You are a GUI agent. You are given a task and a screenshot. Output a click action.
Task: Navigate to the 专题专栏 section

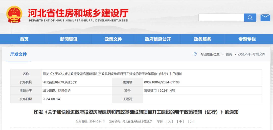tap(247, 39)
